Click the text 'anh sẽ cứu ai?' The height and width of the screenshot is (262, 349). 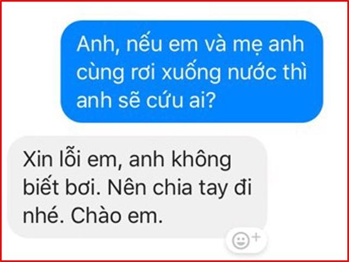(145, 100)
